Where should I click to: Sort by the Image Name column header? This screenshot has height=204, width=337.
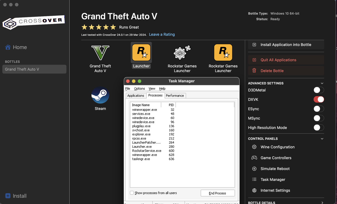tap(146, 105)
